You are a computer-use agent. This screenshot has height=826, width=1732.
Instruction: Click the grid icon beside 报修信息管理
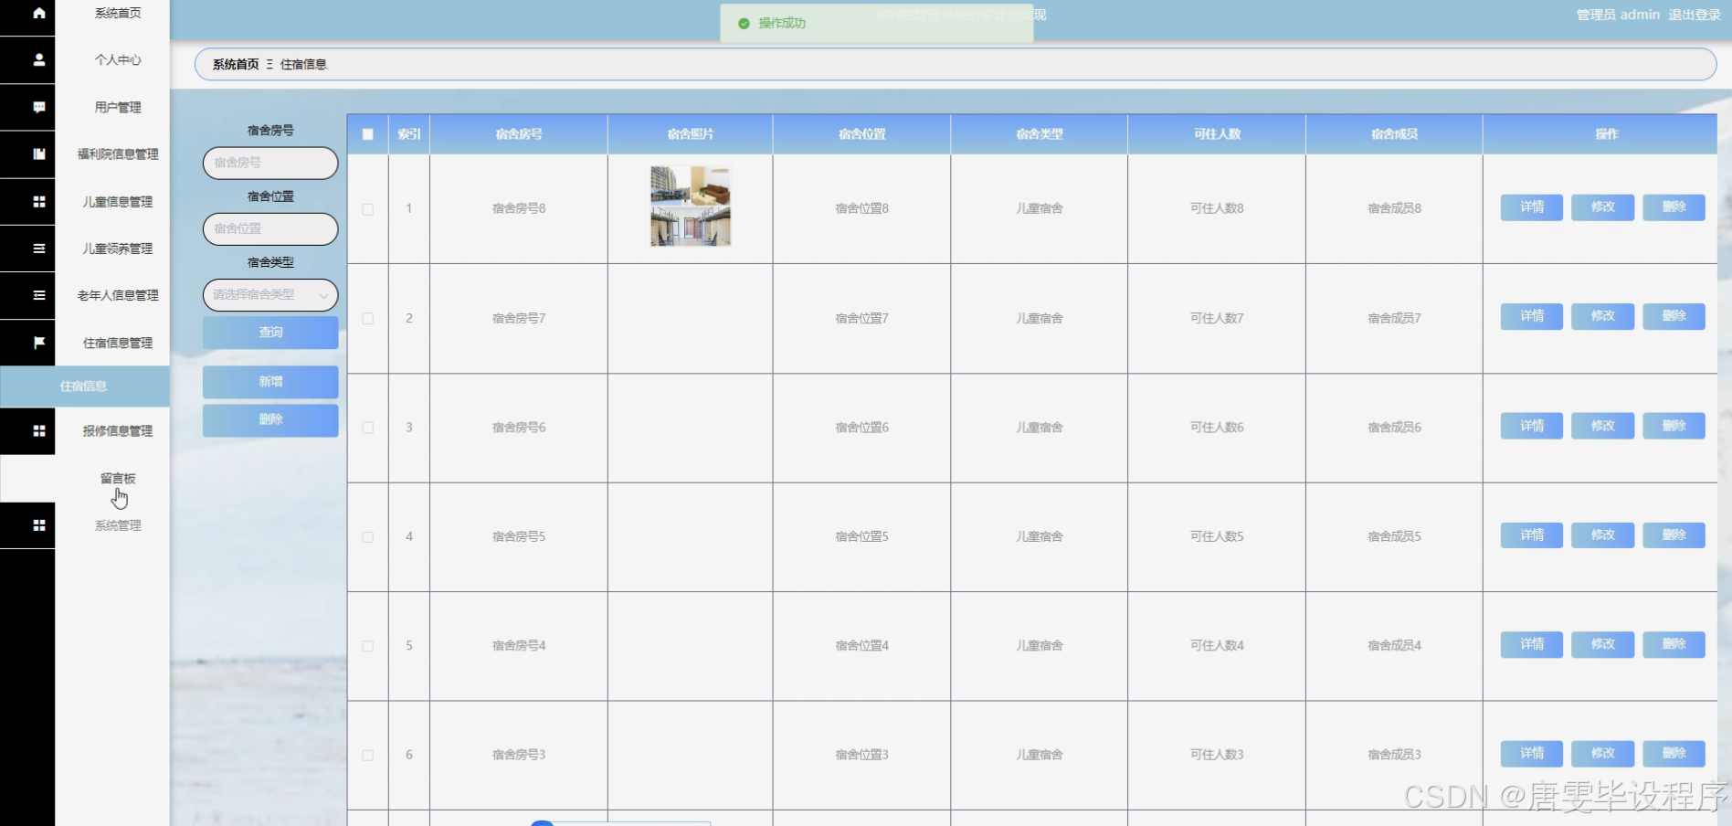tap(38, 430)
